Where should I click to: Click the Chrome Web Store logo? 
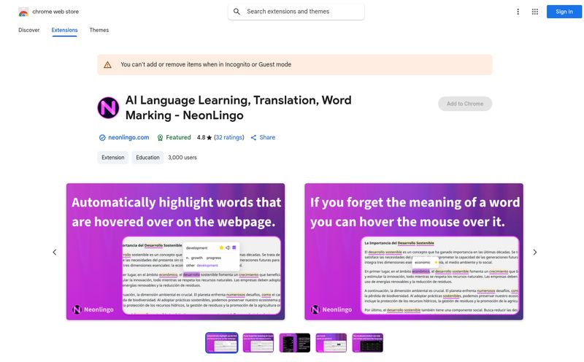23,12
